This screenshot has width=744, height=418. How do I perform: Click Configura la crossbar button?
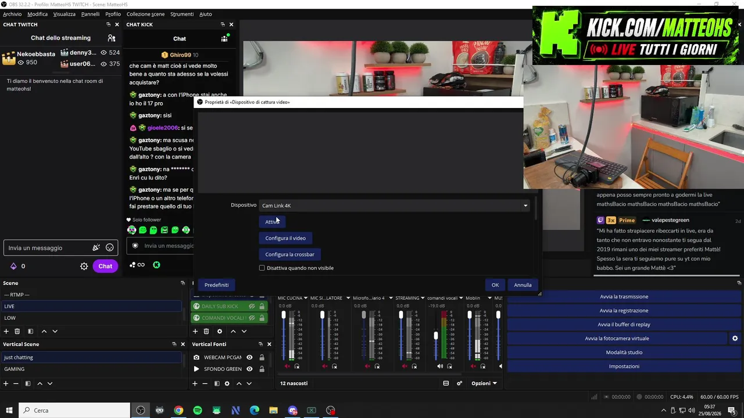(x=289, y=254)
